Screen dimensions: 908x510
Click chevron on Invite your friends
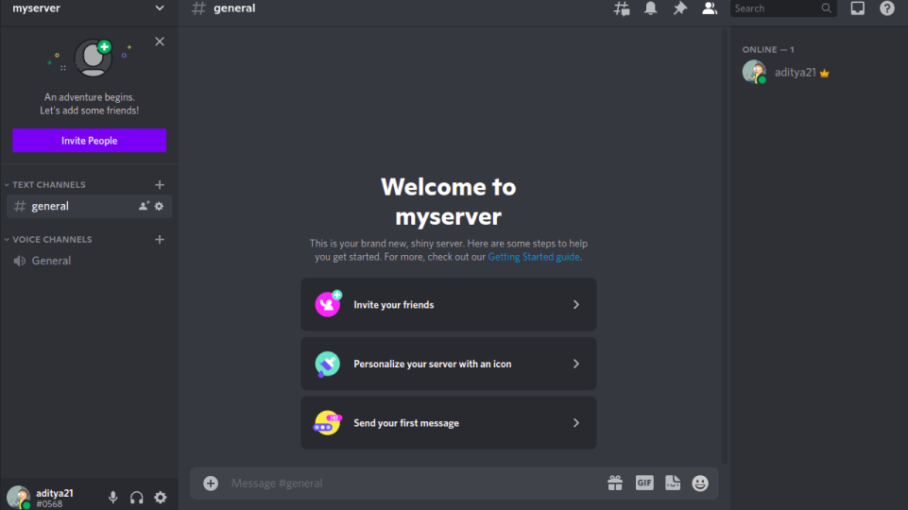point(576,304)
